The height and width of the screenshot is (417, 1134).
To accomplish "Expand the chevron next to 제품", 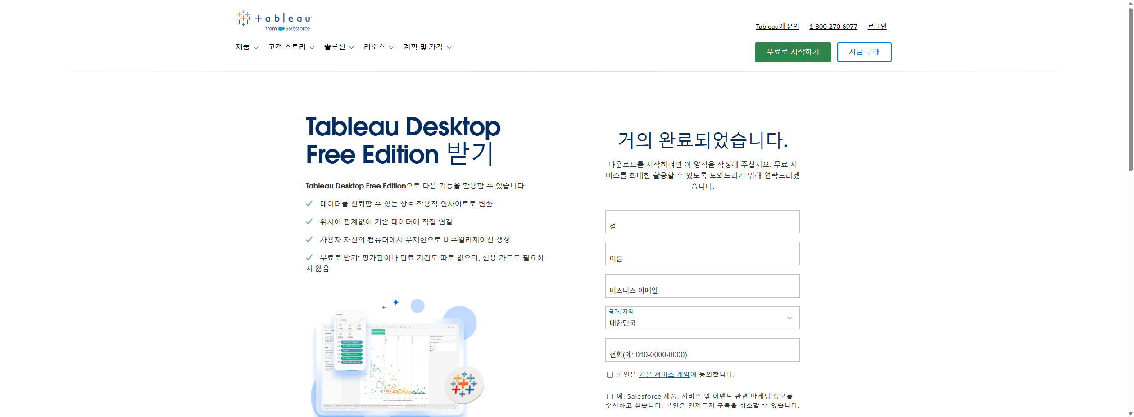I will click(x=256, y=48).
